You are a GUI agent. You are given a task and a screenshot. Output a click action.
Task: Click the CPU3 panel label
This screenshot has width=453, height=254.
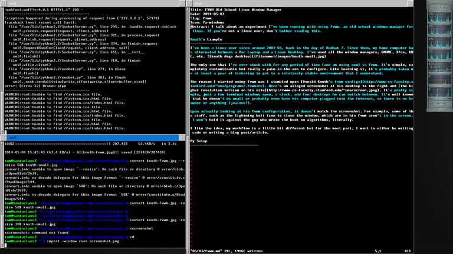(x=439, y=61)
